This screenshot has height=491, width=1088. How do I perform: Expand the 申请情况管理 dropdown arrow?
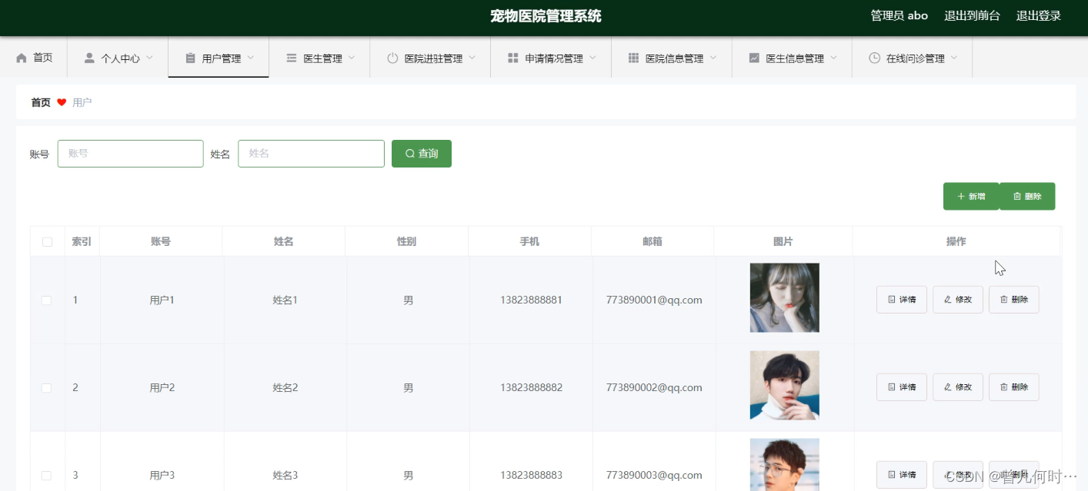(x=592, y=58)
